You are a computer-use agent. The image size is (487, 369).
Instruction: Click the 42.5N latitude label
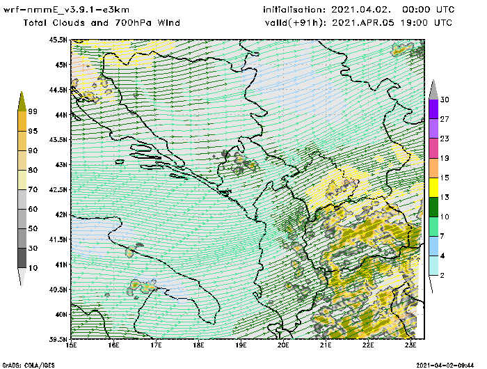(58, 189)
